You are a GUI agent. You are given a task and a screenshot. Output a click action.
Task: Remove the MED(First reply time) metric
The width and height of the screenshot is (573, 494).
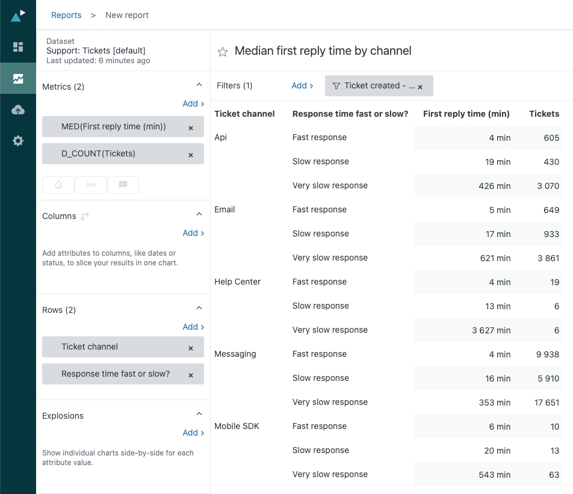[x=191, y=127]
